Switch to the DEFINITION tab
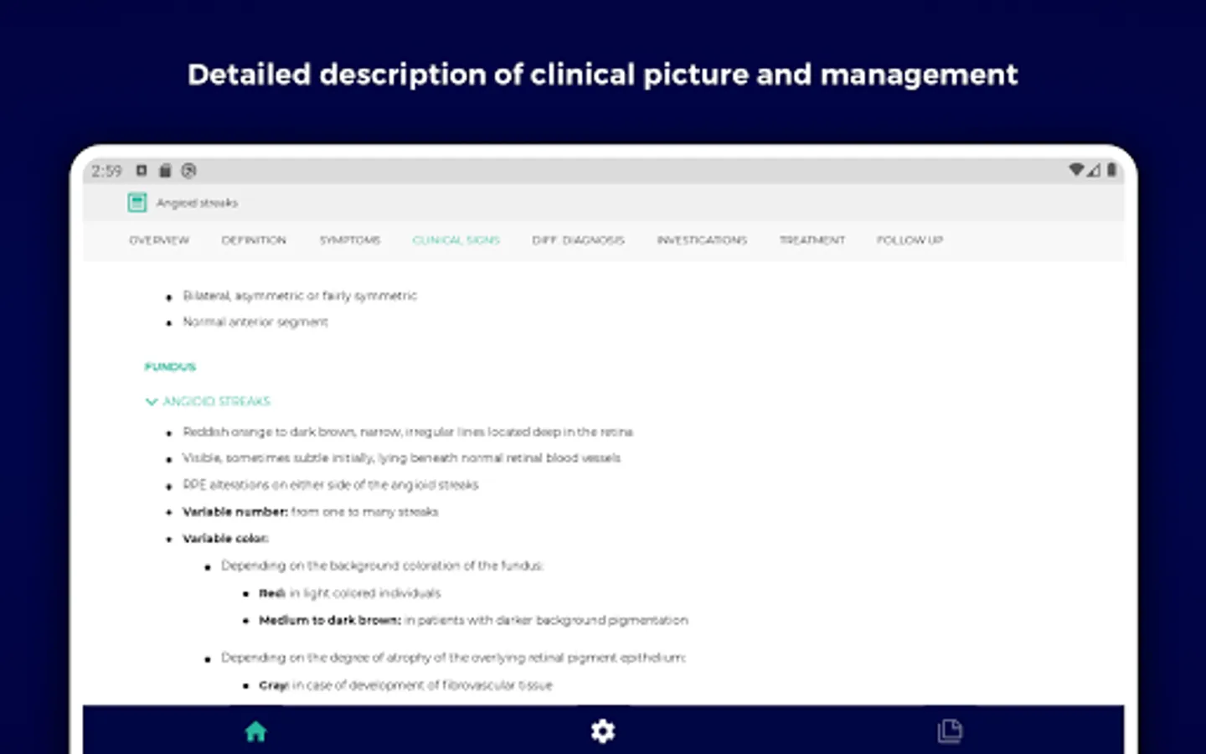Image resolution: width=1206 pixels, height=754 pixels. [254, 240]
